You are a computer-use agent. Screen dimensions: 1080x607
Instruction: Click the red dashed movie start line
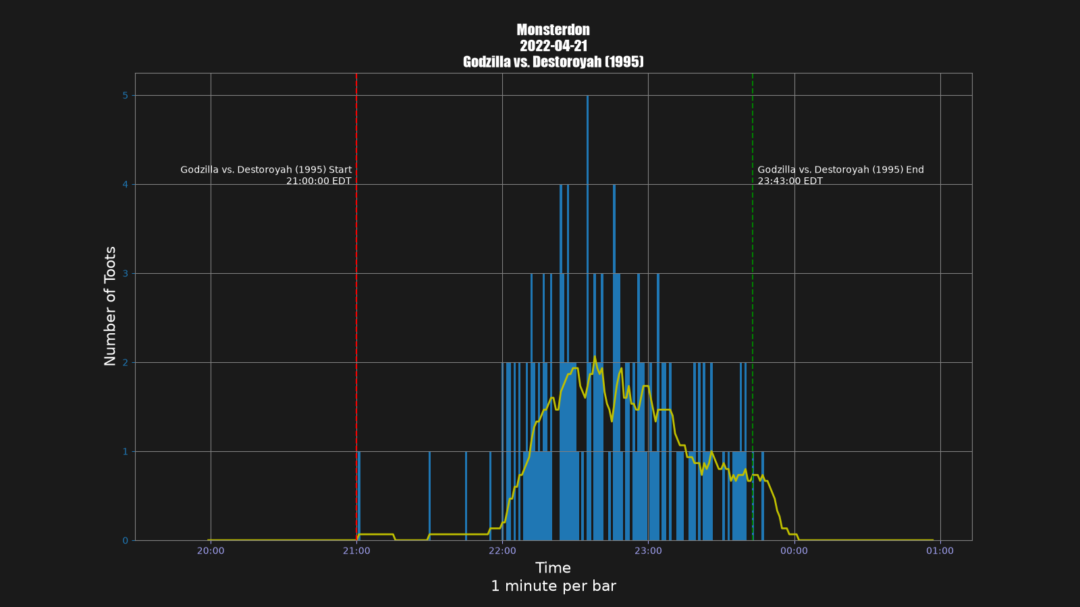click(x=356, y=307)
